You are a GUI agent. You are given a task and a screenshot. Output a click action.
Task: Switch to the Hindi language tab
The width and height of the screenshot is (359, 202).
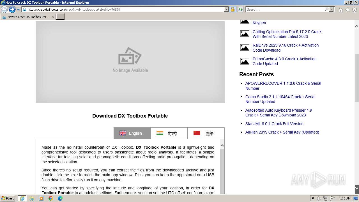click(169, 133)
